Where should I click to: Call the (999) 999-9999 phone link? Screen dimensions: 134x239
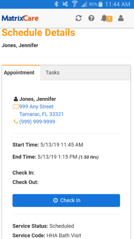point(37,122)
